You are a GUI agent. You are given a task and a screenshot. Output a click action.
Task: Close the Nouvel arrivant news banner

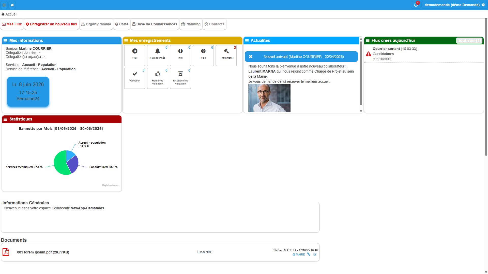tap(251, 57)
